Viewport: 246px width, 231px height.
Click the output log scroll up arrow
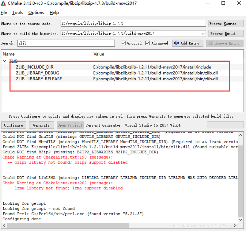coord(240,135)
